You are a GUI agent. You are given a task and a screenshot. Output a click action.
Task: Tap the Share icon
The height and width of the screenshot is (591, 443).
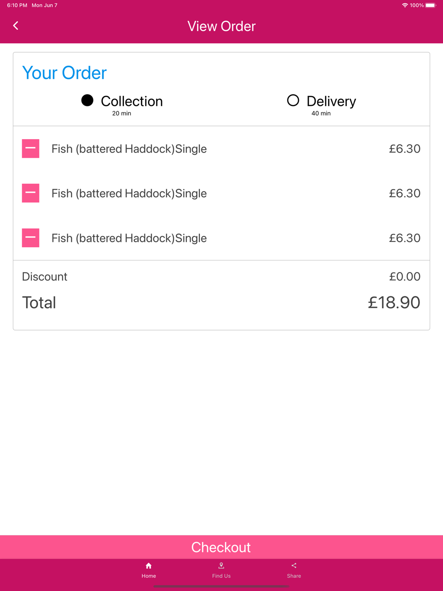tap(294, 566)
